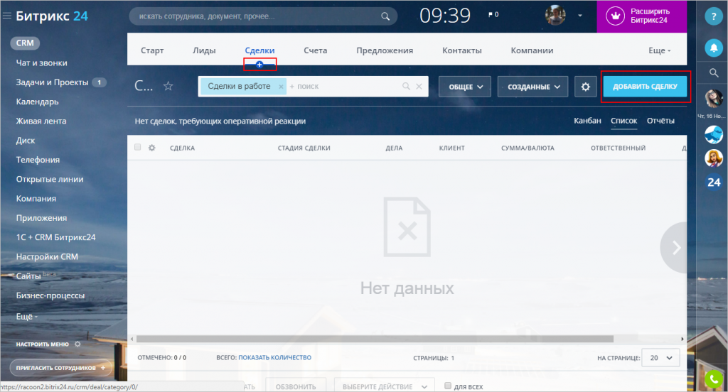728x392 pixels.
Task: Click the blue 24 badge icon
Action: pos(714,182)
